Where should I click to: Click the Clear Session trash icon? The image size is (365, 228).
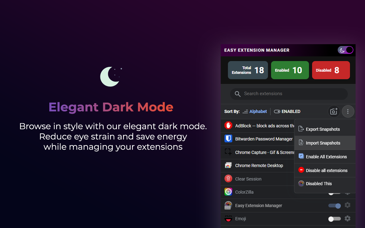pyautogui.click(x=228, y=179)
